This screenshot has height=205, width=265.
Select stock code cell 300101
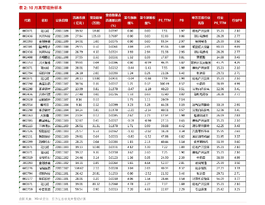click(x=27, y=47)
